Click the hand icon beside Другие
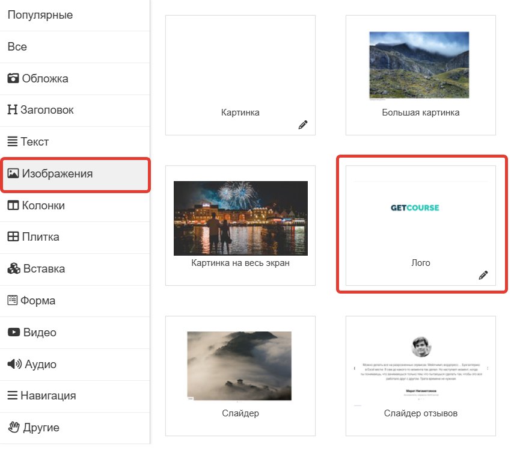The height and width of the screenshot is (450, 517). click(x=14, y=427)
